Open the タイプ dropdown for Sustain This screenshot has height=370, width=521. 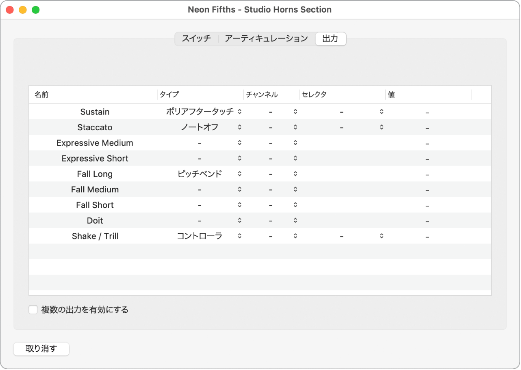tap(239, 112)
